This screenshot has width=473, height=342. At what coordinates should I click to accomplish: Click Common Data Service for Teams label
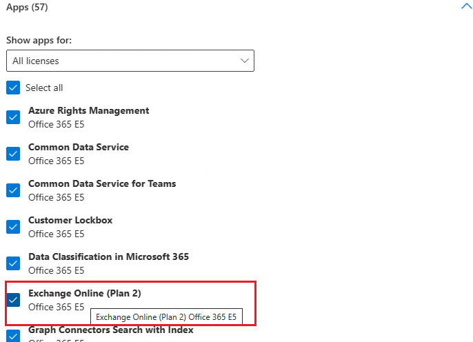click(102, 183)
